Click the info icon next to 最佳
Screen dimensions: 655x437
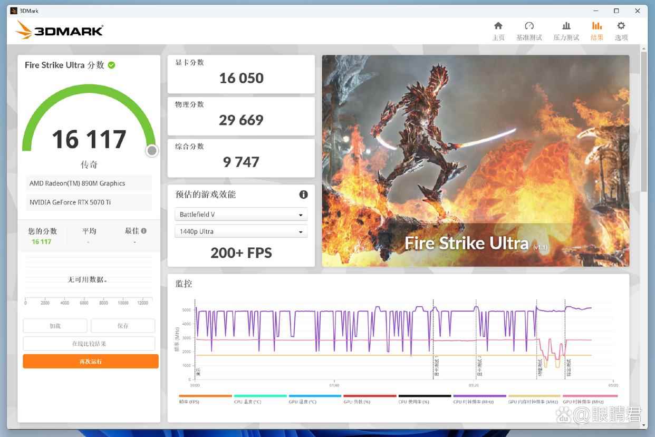point(144,231)
